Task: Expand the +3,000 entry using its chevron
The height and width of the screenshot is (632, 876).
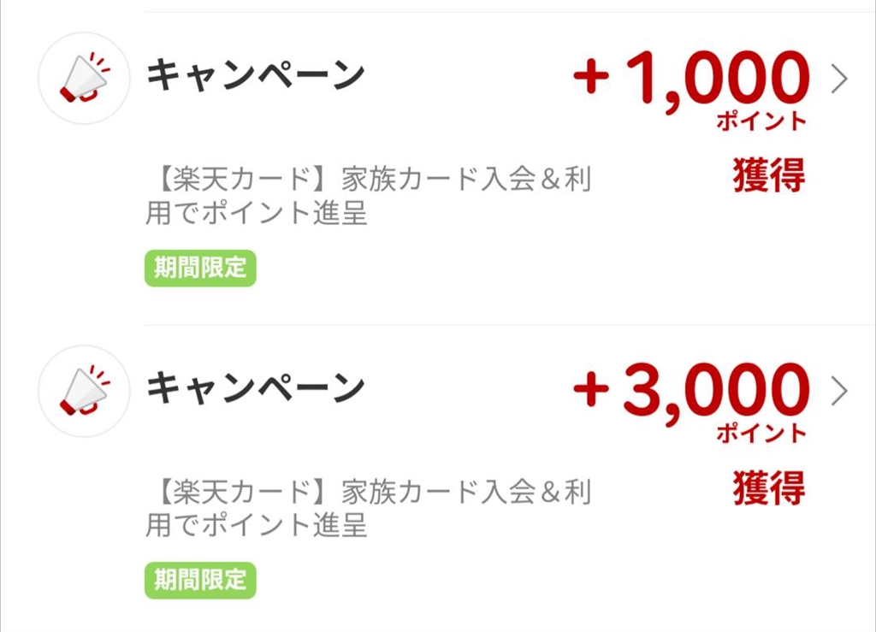Action: click(x=839, y=391)
